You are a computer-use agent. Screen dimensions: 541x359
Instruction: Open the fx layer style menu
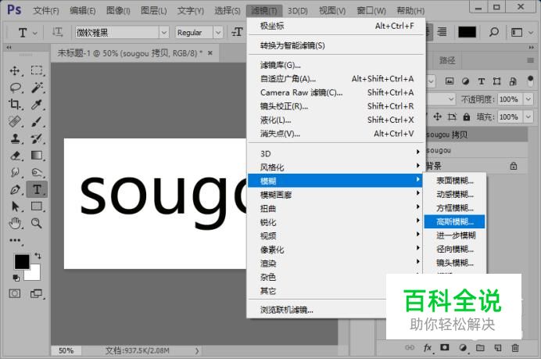[x=428, y=347]
